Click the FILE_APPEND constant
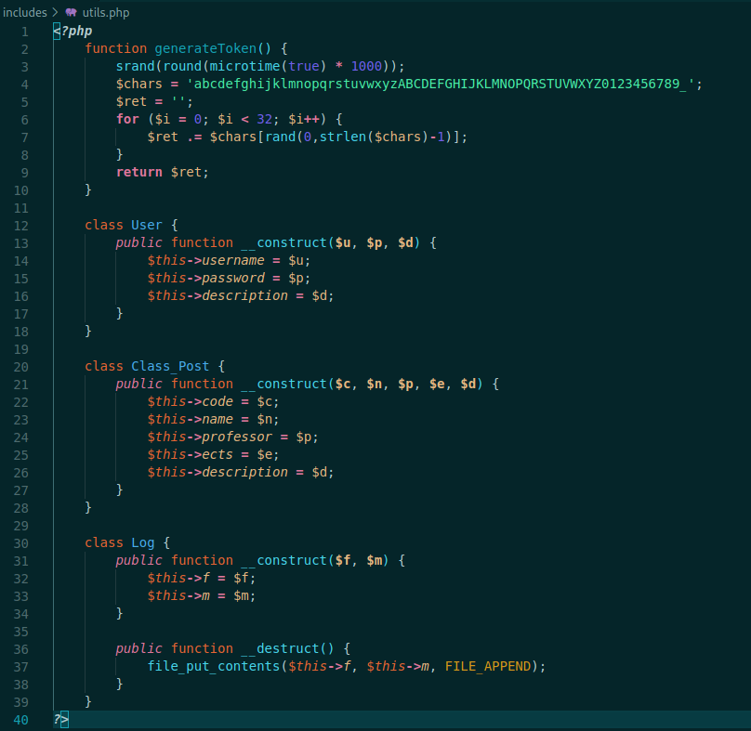Image resolution: width=751 pixels, height=731 pixels. pos(488,666)
